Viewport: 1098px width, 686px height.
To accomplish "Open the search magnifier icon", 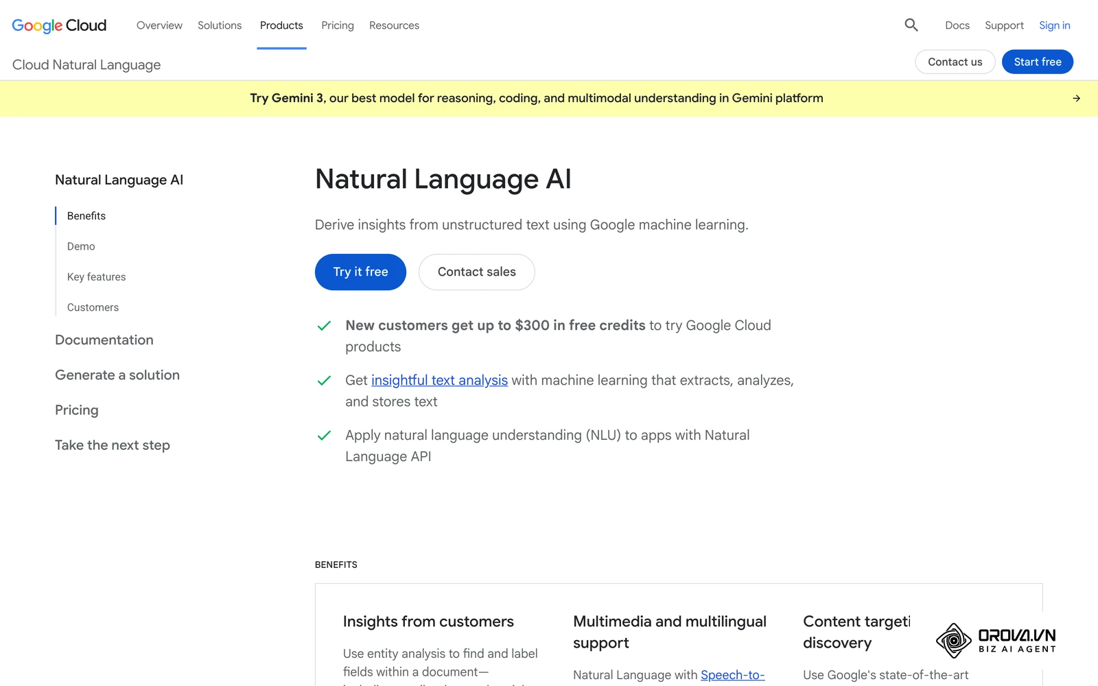I will (x=911, y=25).
